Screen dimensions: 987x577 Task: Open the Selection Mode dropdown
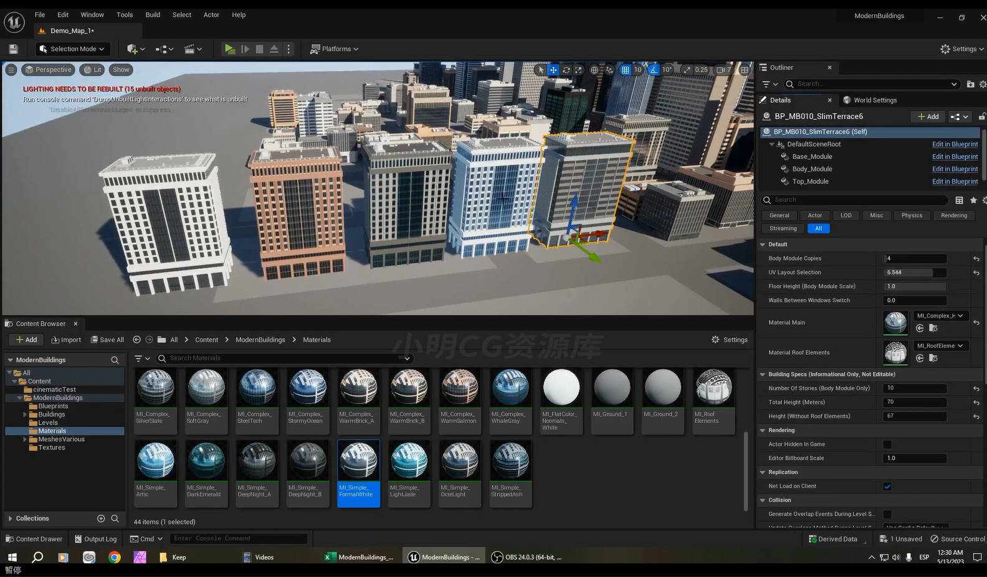coord(72,49)
